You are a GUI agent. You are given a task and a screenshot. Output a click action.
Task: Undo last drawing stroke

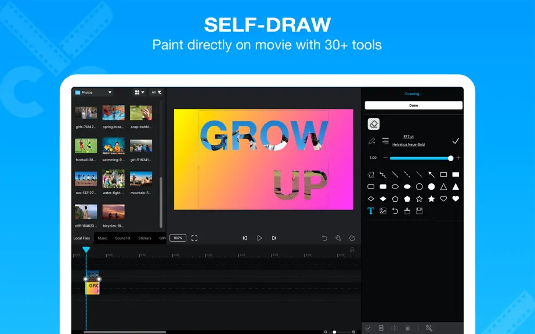[395, 211]
